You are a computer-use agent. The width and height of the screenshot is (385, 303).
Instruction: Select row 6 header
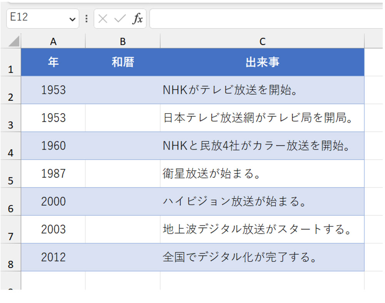coord(10,202)
